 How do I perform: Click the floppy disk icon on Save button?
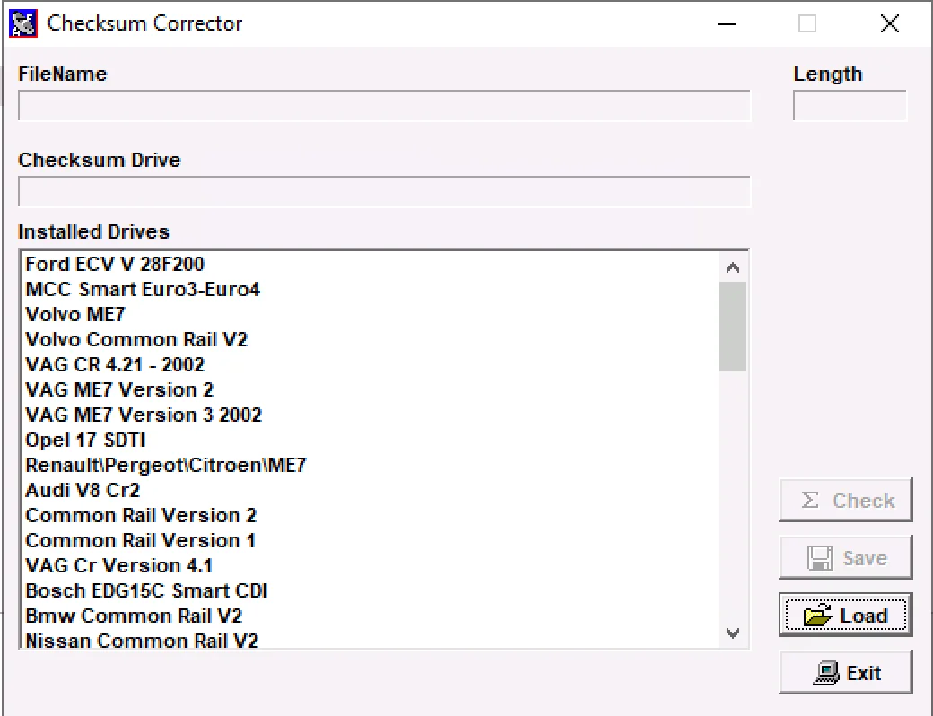coord(822,557)
